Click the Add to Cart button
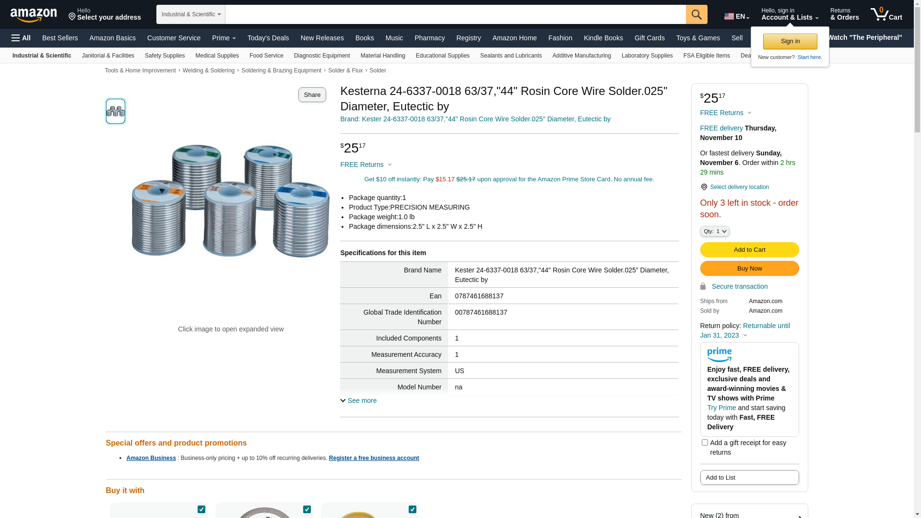The height and width of the screenshot is (518, 921). click(x=749, y=249)
